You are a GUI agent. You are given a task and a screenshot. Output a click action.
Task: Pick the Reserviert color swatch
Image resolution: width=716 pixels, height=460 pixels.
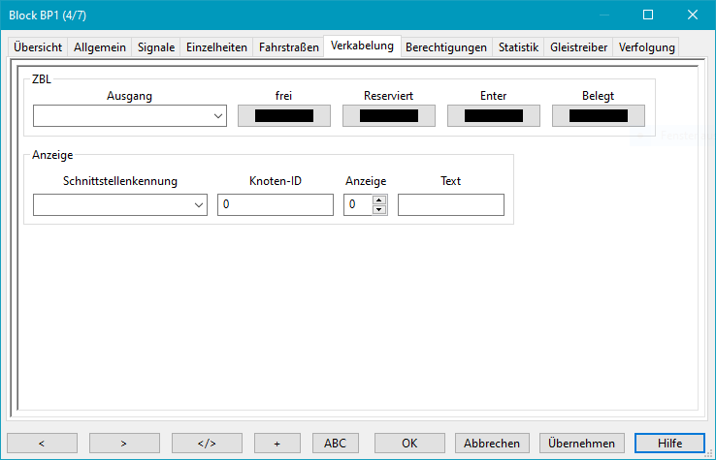[388, 116]
